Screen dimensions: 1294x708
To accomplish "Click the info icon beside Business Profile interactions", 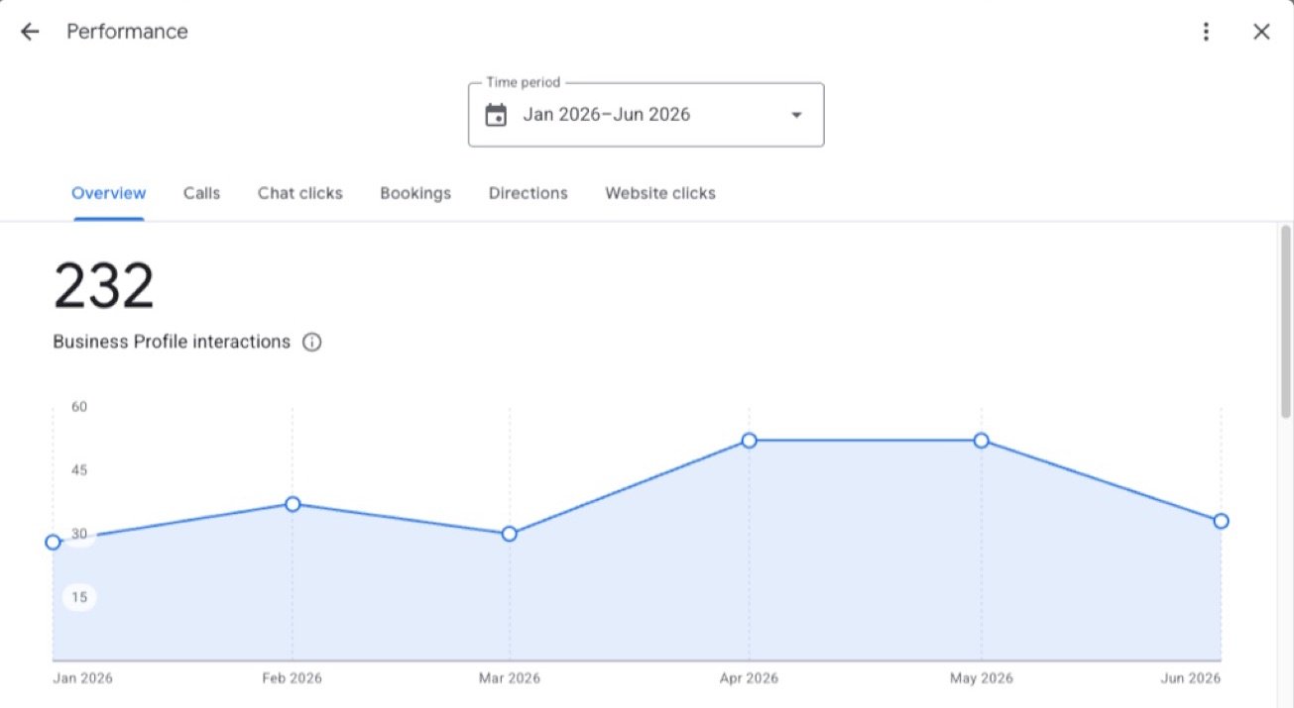I will [x=311, y=343].
